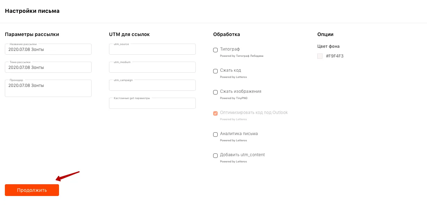Enable the Типограф checkbox
The image size is (427, 205).
(x=215, y=50)
